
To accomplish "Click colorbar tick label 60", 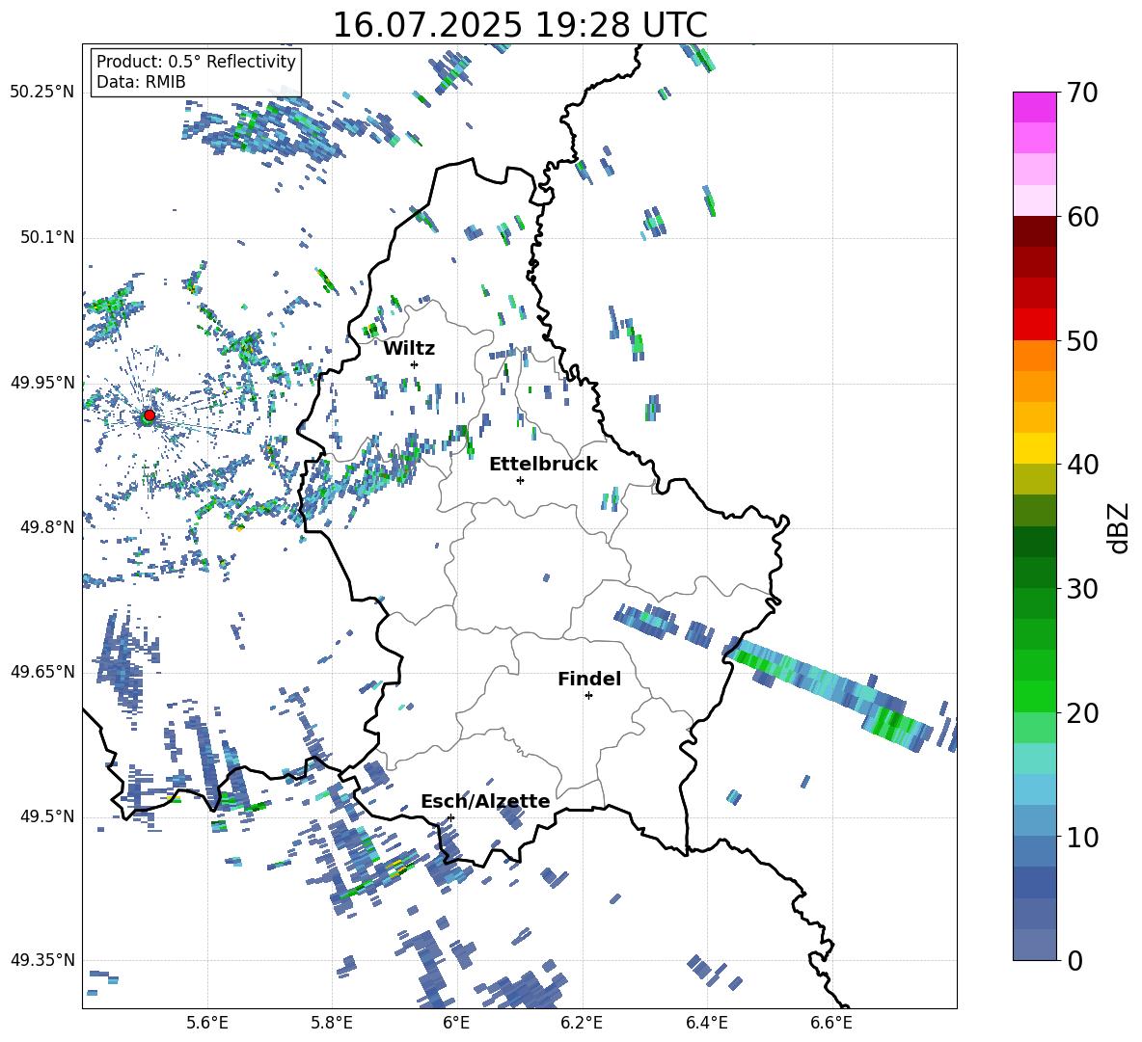I will click(x=1082, y=217).
